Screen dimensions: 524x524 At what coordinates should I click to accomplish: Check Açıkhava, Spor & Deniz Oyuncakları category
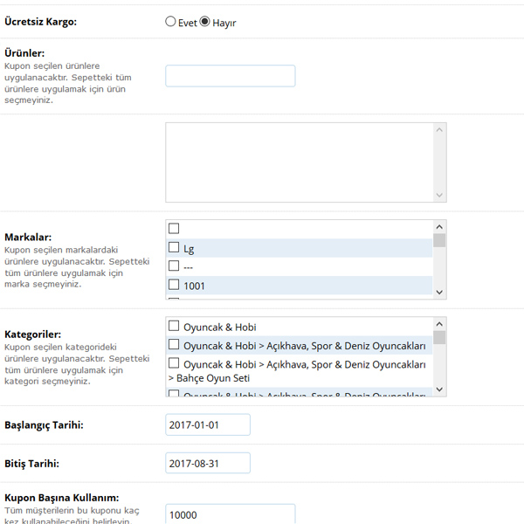[x=174, y=345]
